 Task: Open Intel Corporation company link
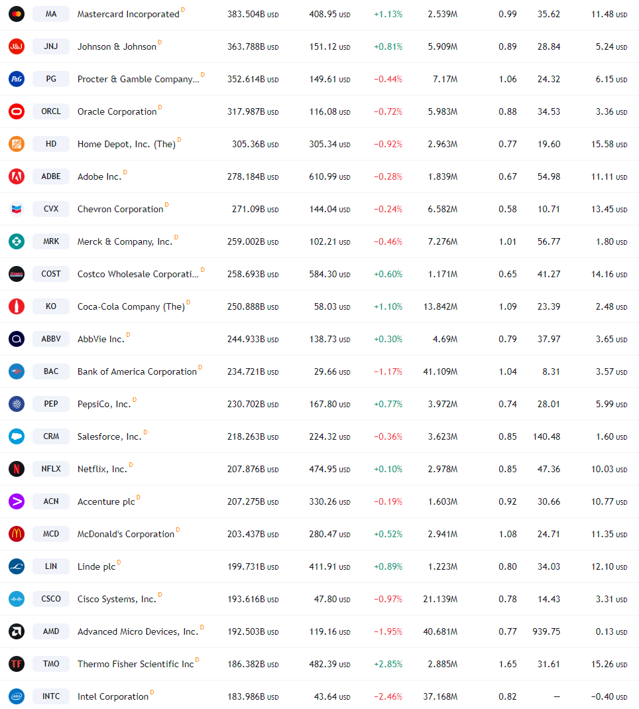click(x=113, y=697)
